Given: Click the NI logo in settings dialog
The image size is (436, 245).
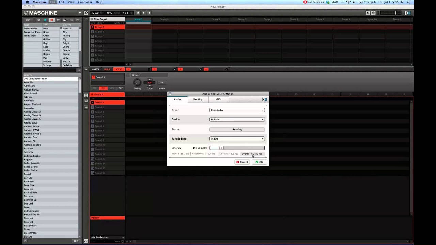Looking at the screenshot, I should click(264, 99).
